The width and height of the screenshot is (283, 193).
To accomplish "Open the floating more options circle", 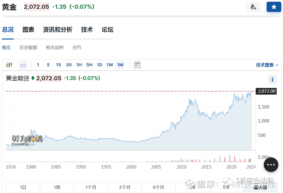I will (x=271, y=165).
